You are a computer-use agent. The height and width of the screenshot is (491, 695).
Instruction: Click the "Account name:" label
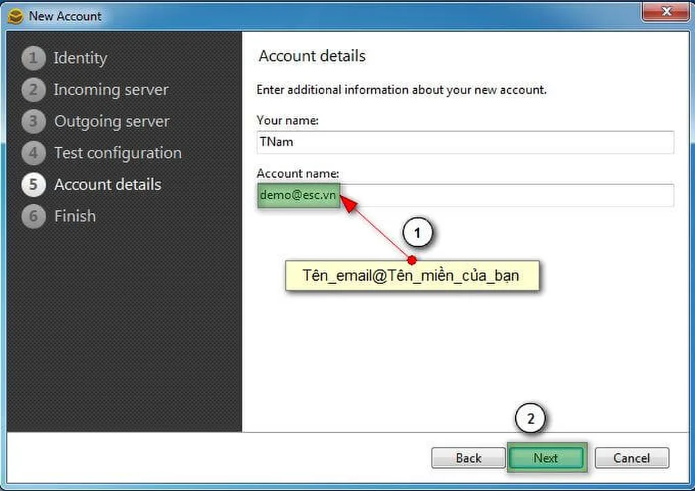tap(298, 173)
